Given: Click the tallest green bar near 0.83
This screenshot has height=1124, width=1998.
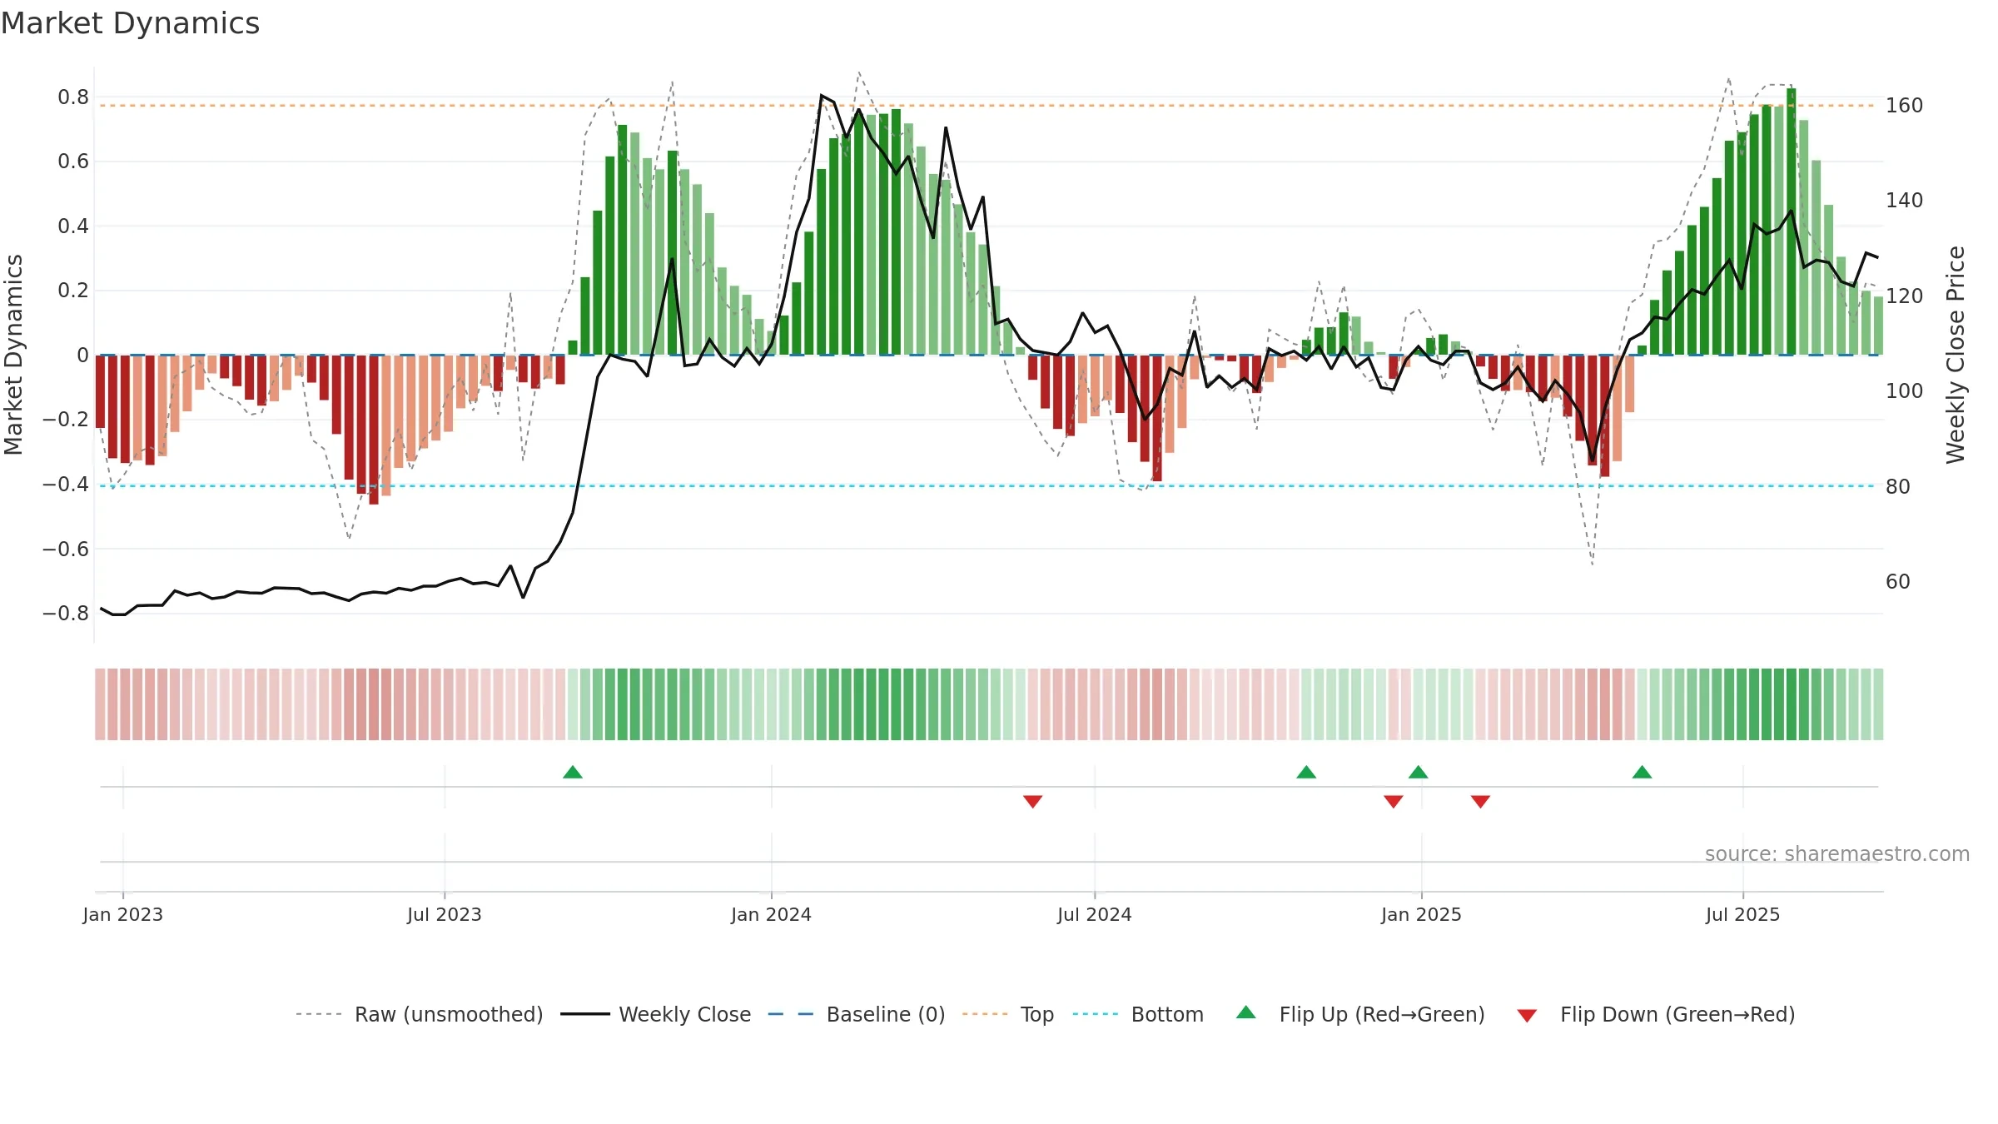Looking at the screenshot, I should coord(1792,221).
